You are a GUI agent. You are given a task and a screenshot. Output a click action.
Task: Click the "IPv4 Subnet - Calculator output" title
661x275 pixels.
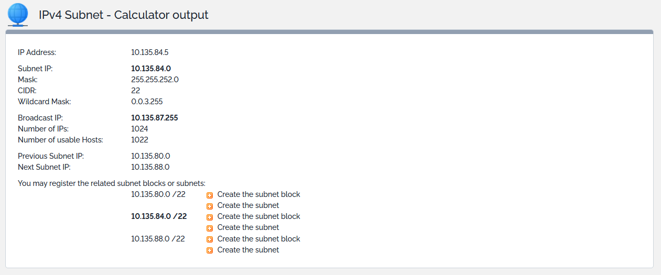[124, 15]
